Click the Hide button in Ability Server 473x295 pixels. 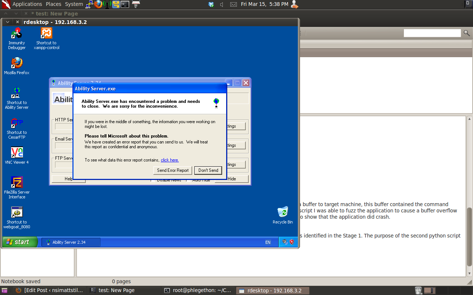[232, 179]
